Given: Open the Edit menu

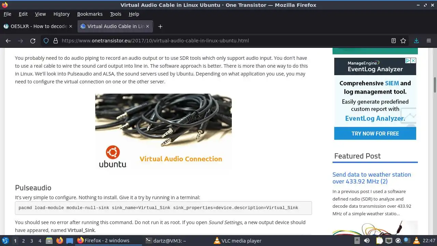Looking at the screenshot, I should pos(23,14).
